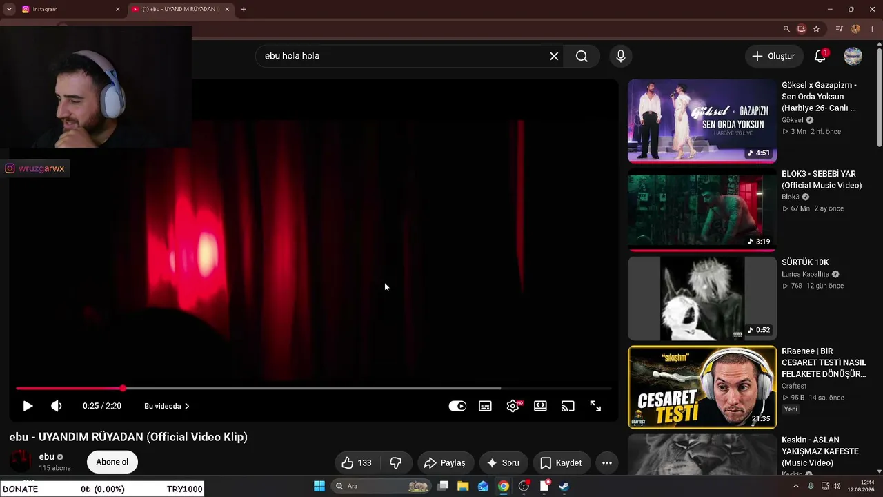Viewport: 883px width, 497px height.
Task: Open a new browser tab
Action: pyautogui.click(x=244, y=10)
